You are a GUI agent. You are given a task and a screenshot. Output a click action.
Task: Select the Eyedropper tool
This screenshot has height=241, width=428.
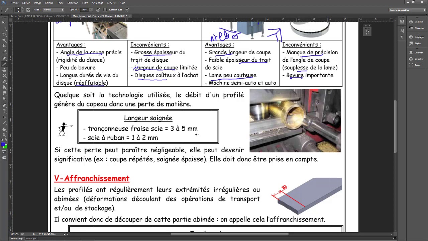[4, 52]
